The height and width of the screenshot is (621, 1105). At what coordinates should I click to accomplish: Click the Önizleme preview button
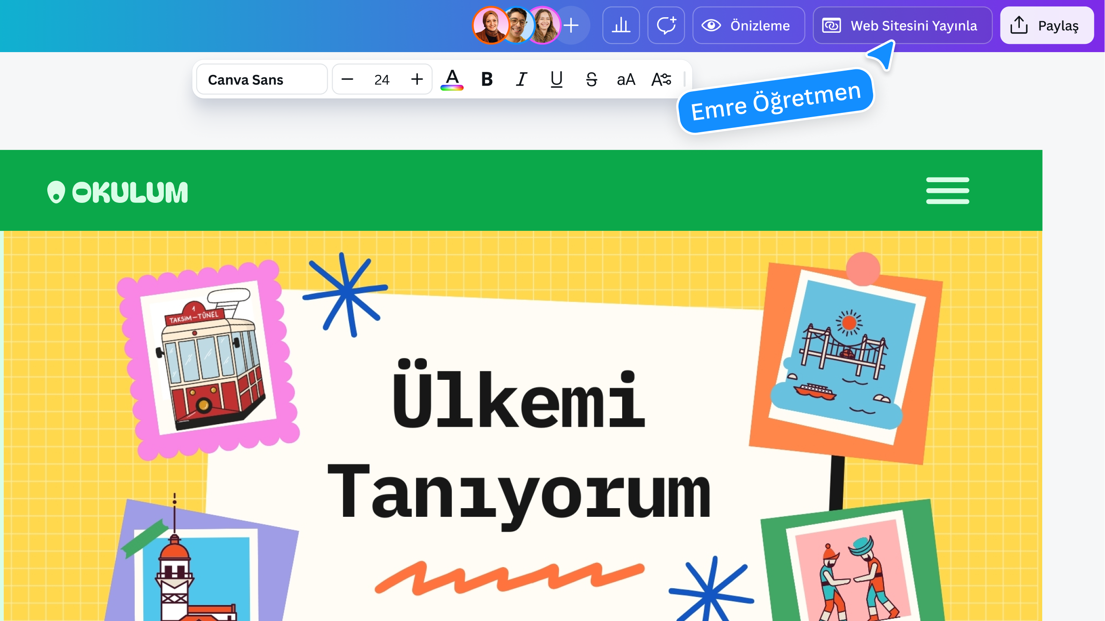tap(748, 25)
